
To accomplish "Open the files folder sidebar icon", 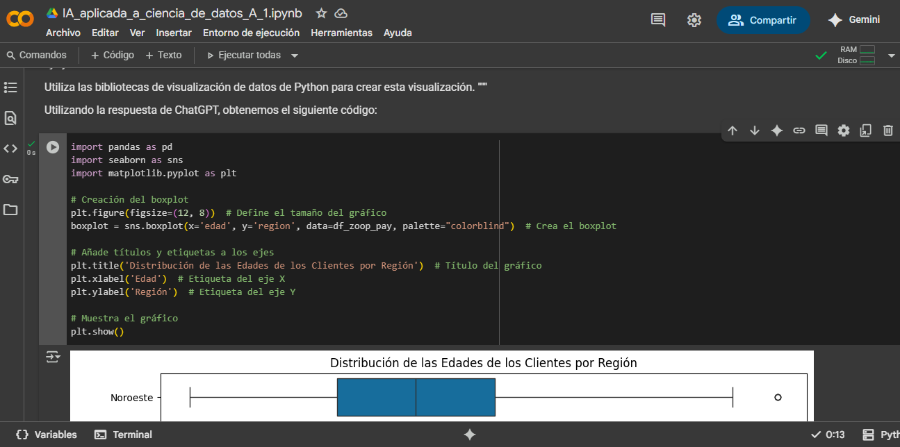I will pos(10,210).
